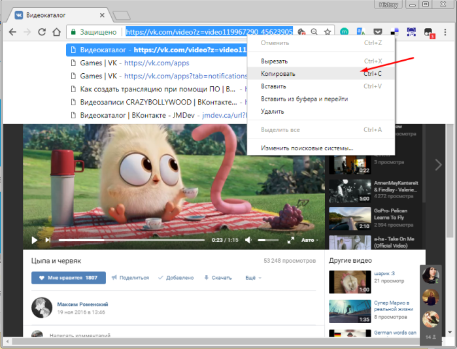
Task: Click Мне нравится like button
Action: (x=69, y=278)
